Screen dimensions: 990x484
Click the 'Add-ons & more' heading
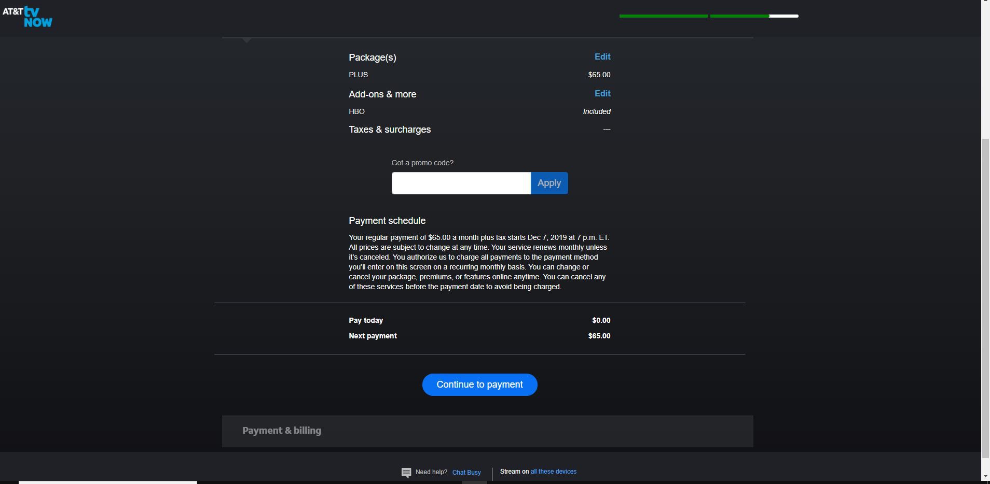coord(382,94)
